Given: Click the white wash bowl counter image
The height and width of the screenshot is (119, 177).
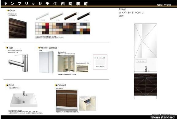Looking at the screenshot, I should pyautogui.click(x=24, y=99).
